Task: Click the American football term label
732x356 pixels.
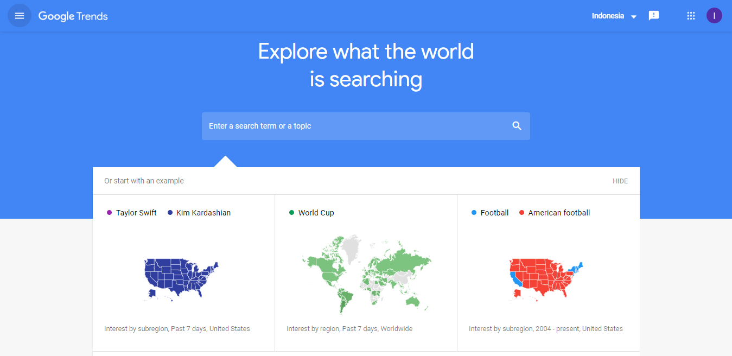Action: click(559, 213)
